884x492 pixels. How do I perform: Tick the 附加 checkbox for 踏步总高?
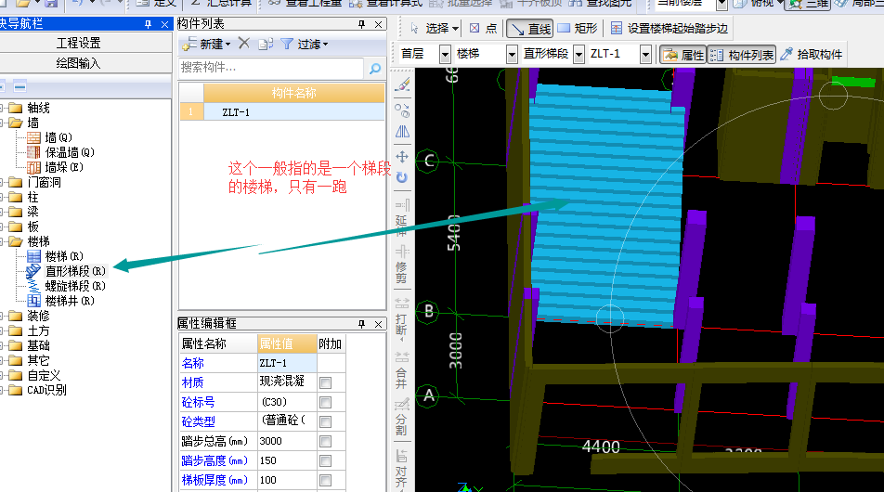pos(325,441)
